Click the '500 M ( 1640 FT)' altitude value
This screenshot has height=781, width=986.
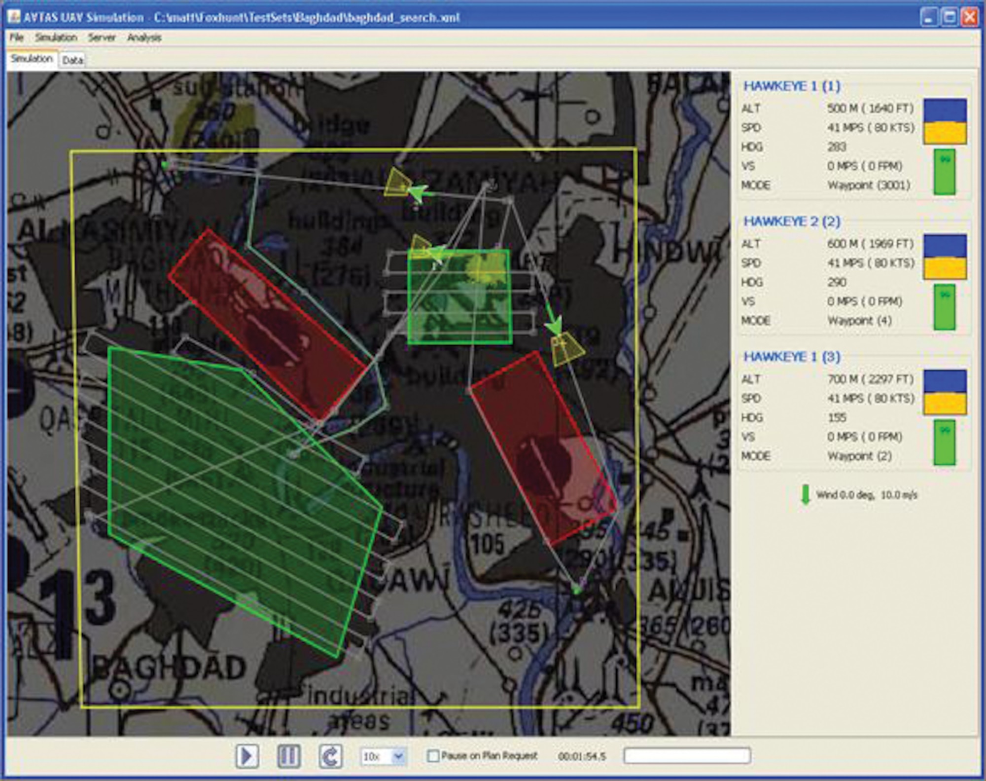point(871,109)
